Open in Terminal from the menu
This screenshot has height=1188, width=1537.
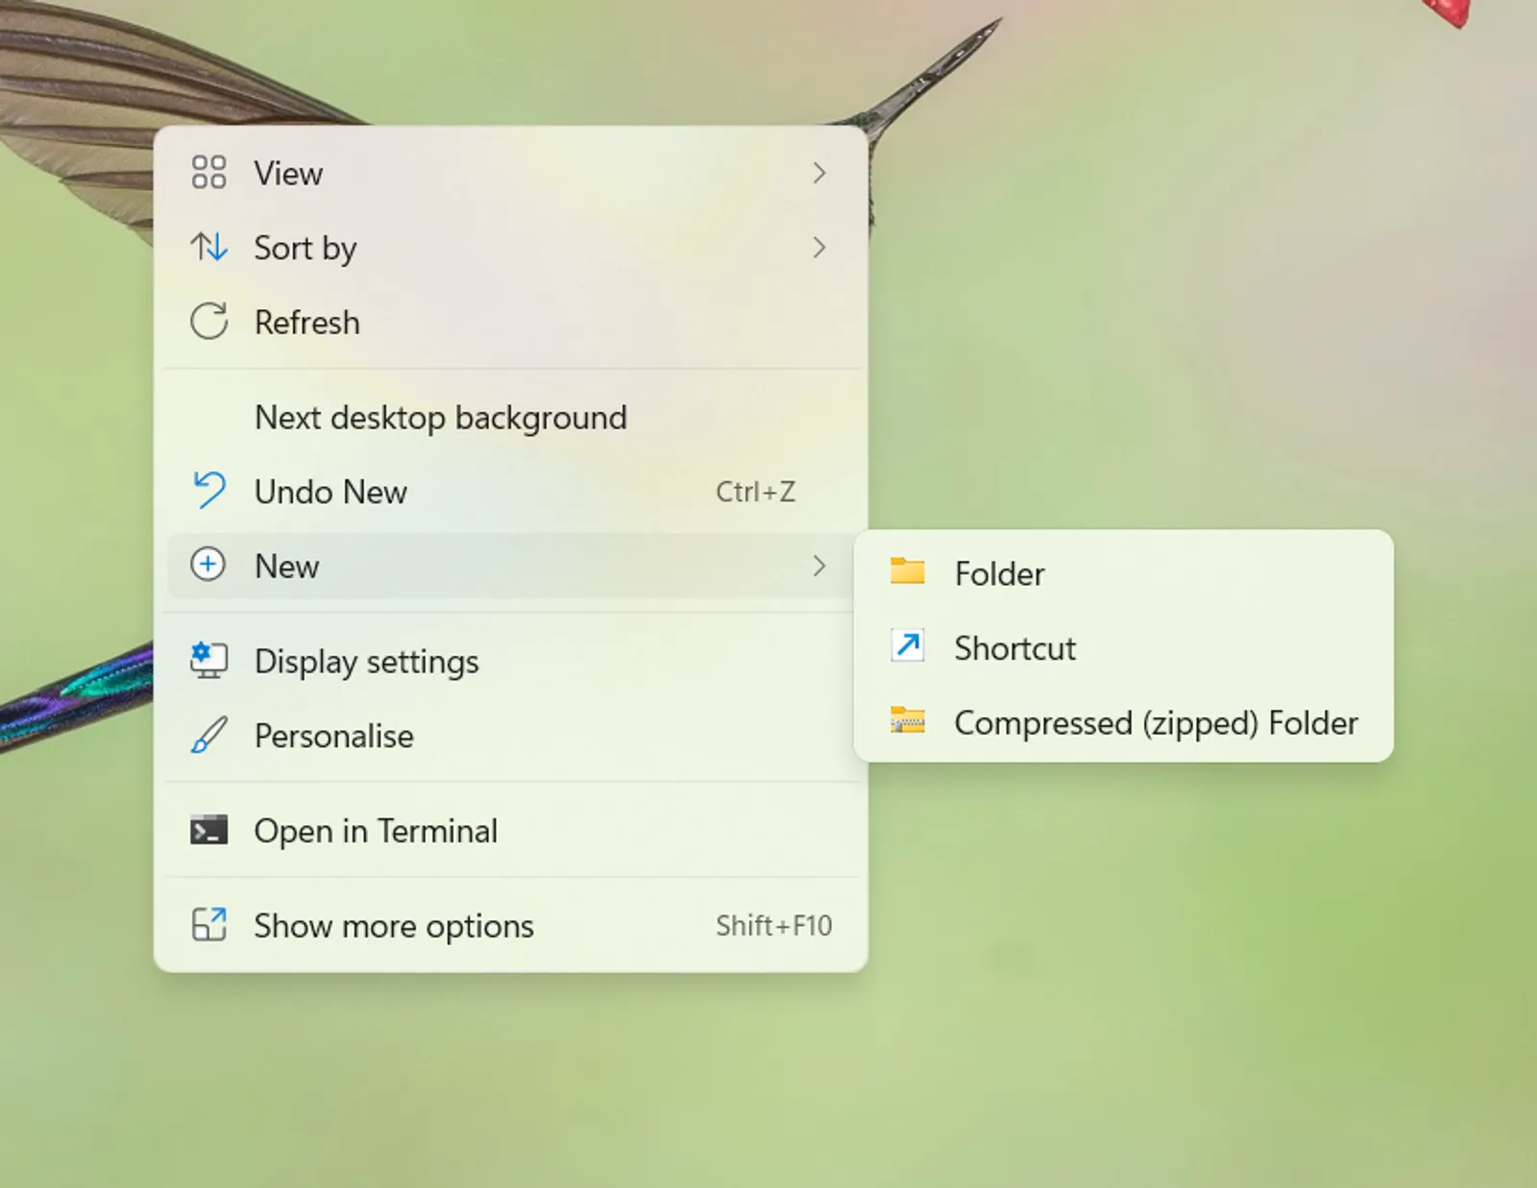pyautogui.click(x=376, y=830)
